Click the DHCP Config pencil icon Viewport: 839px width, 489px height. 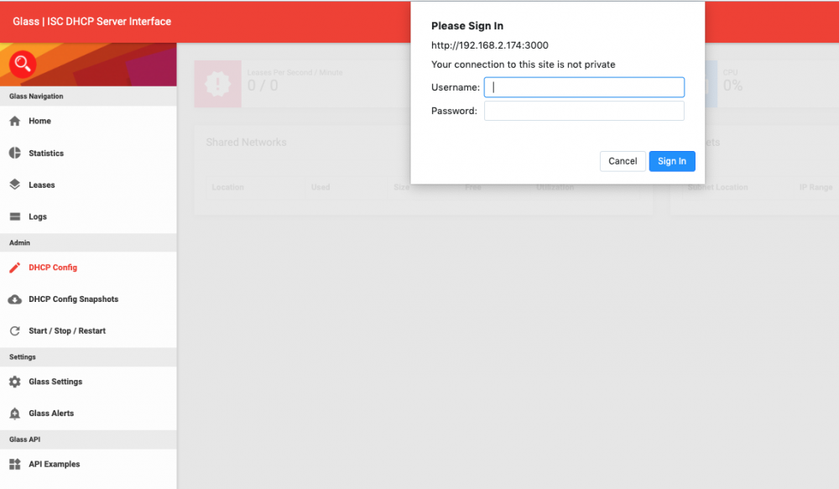15,268
